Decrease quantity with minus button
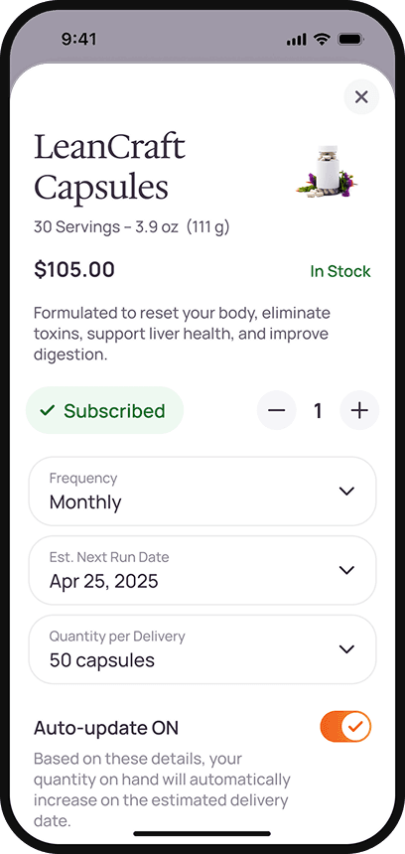The width and height of the screenshot is (405, 854). [x=277, y=411]
